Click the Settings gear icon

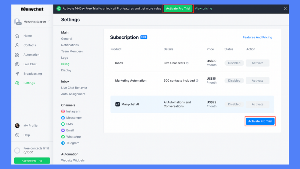click(17, 83)
